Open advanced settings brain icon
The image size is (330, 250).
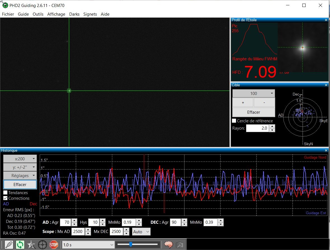[168, 245]
